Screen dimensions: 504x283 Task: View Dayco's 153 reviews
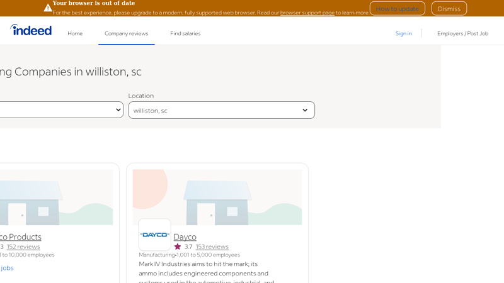click(x=212, y=247)
